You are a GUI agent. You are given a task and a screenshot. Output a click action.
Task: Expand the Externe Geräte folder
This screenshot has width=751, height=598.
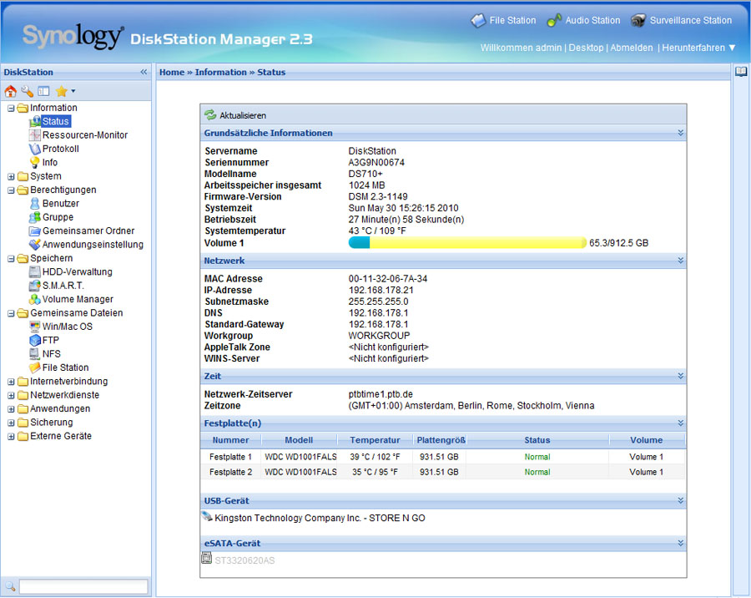tap(11, 437)
